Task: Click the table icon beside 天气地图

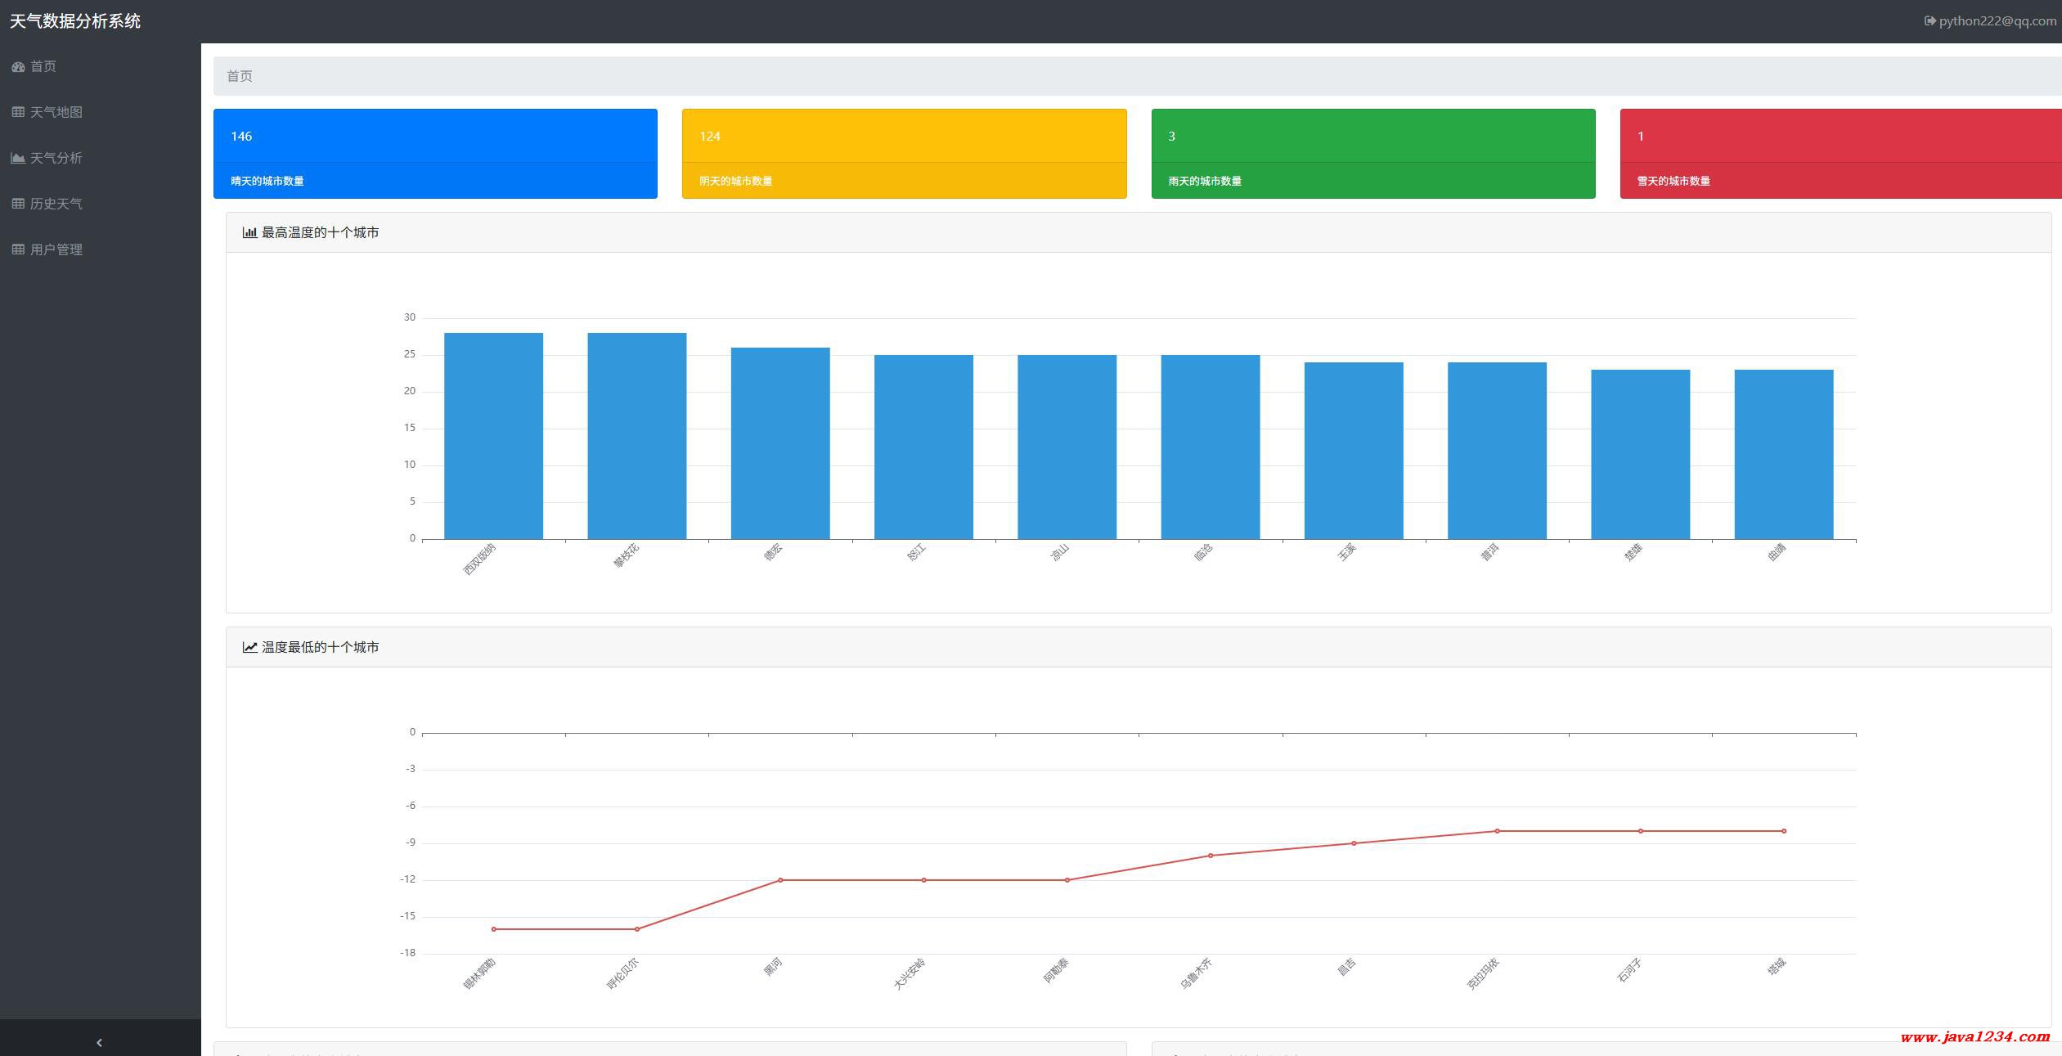Action: (x=18, y=112)
